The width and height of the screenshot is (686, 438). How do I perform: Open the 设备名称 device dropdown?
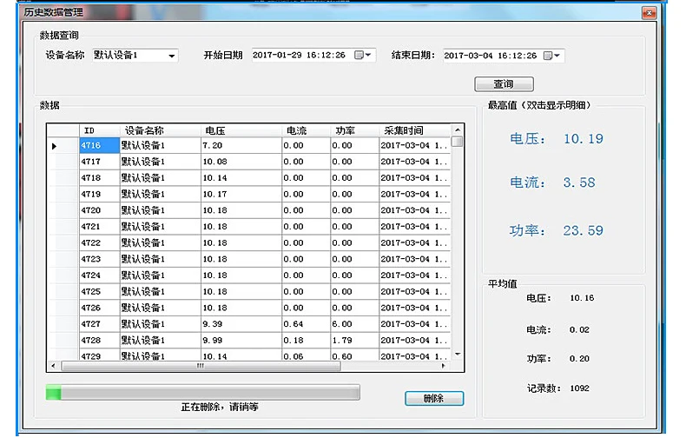(x=172, y=56)
